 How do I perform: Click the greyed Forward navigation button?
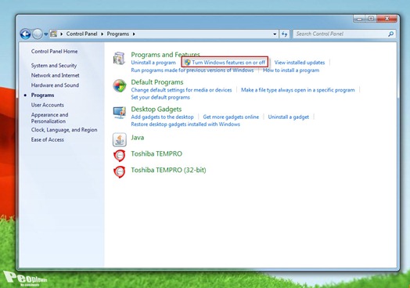[37, 34]
